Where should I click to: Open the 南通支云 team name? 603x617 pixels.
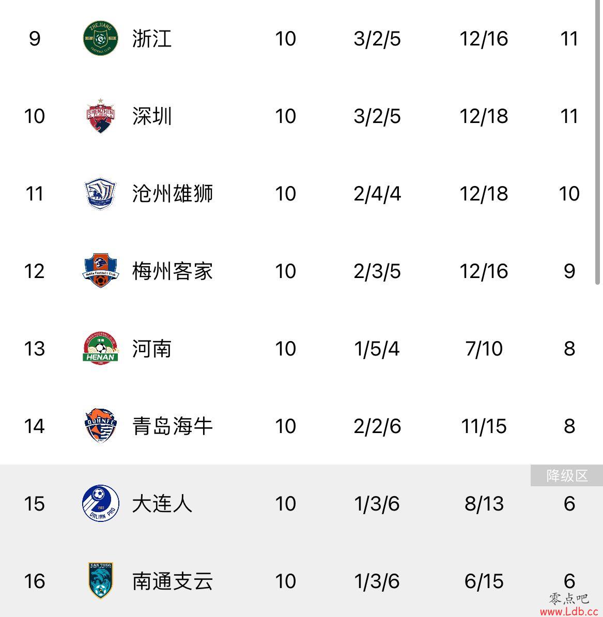(x=172, y=581)
